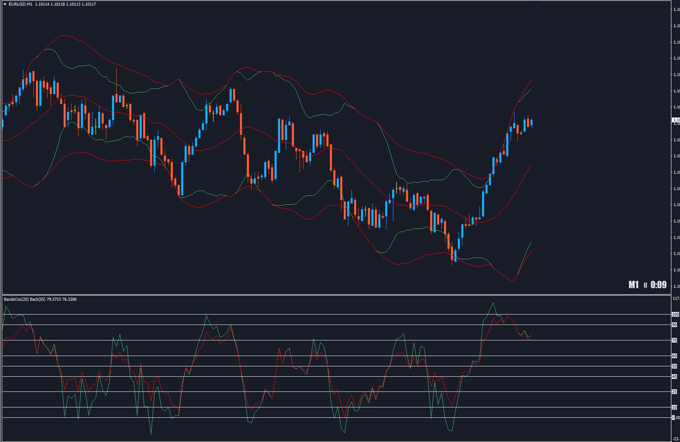
Task: Select the 100 level label on the oscillator scale
Action: tap(675, 315)
